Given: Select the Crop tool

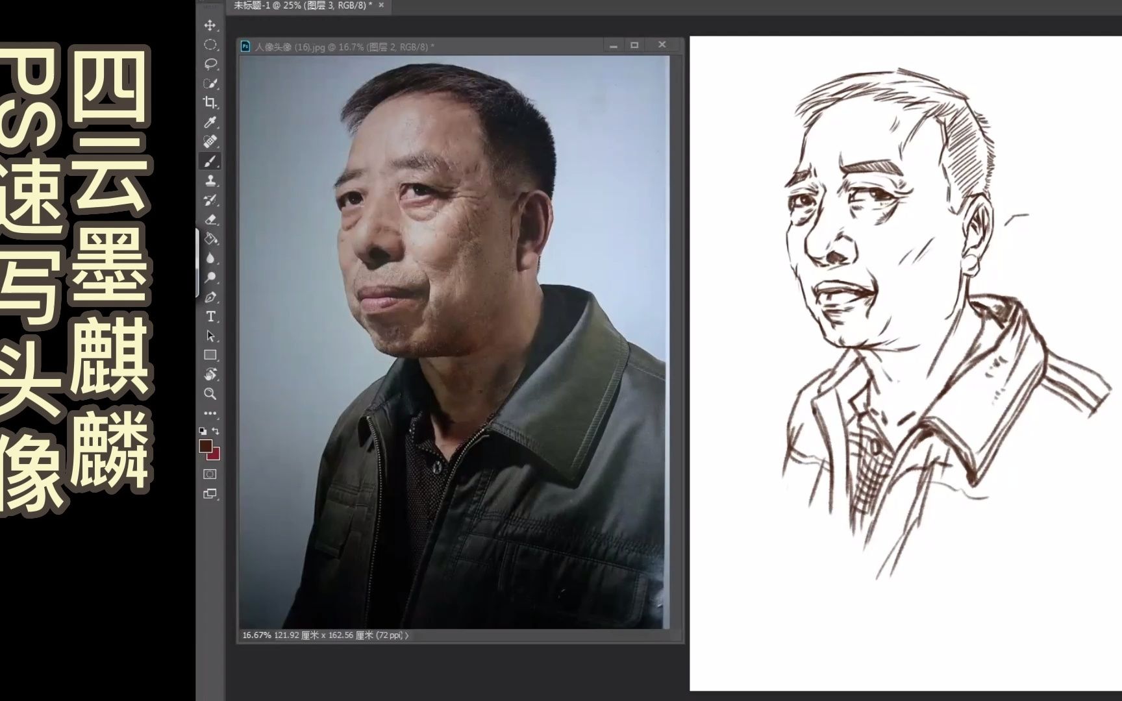Looking at the screenshot, I should (210, 103).
